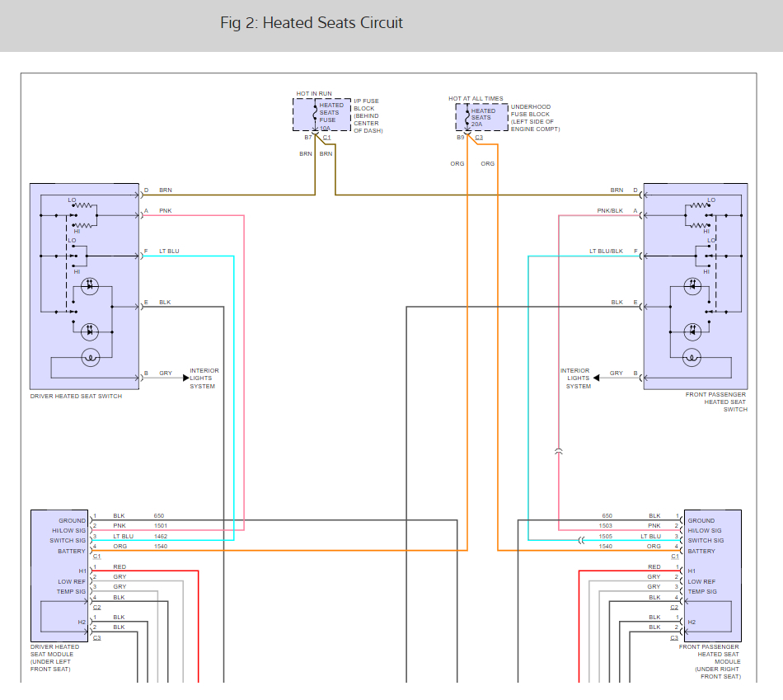
Task: Select the 10A heated seats fuse symbol
Action: click(x=314, y=115)
